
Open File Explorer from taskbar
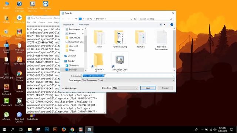click(x=30, y=130)
